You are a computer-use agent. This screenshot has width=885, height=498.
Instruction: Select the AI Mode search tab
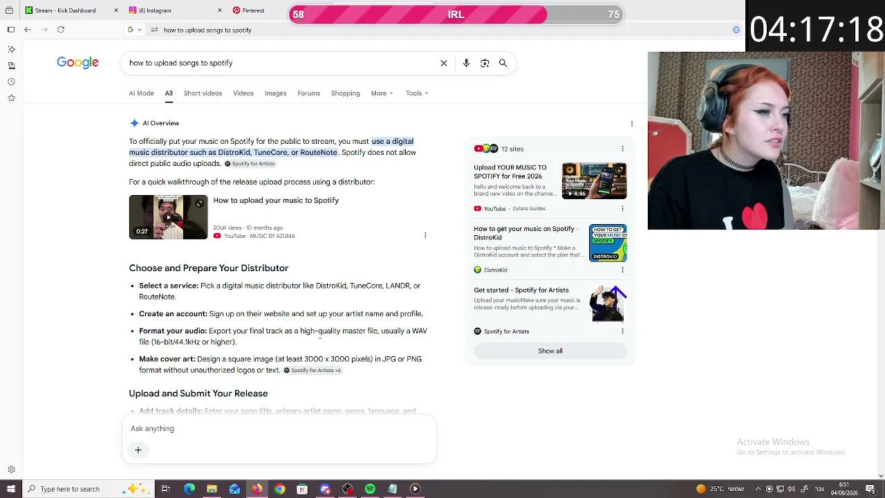[x=141, y=93]
